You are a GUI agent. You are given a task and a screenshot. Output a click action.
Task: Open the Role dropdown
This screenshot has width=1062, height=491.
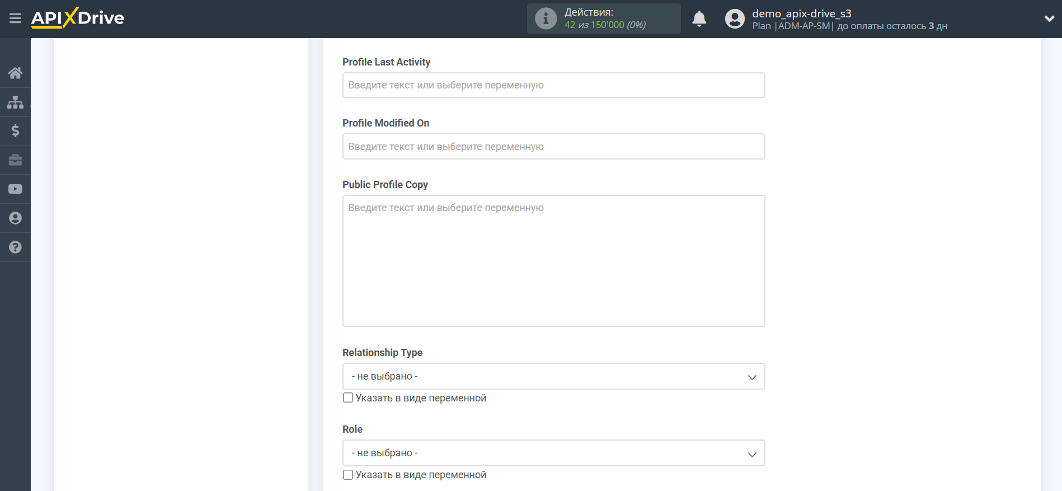click(553, 453)
